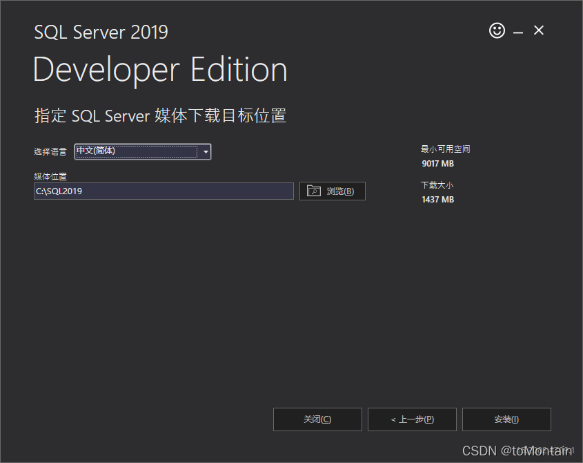Expand the language list using its arrow
Viewport: 583px width, 463px height.
(205, 152)
